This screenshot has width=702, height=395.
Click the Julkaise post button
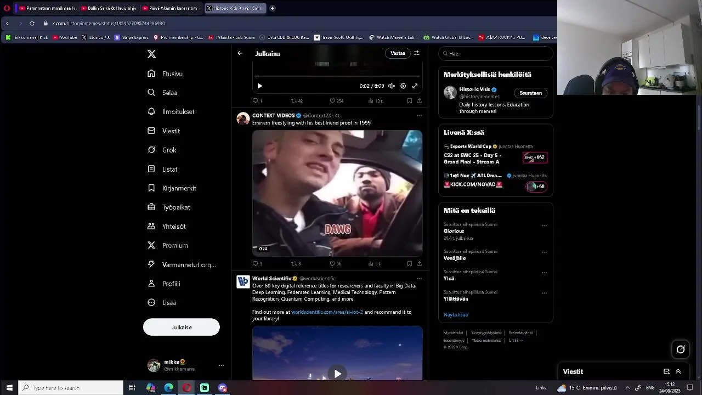(x=182, y=327)
